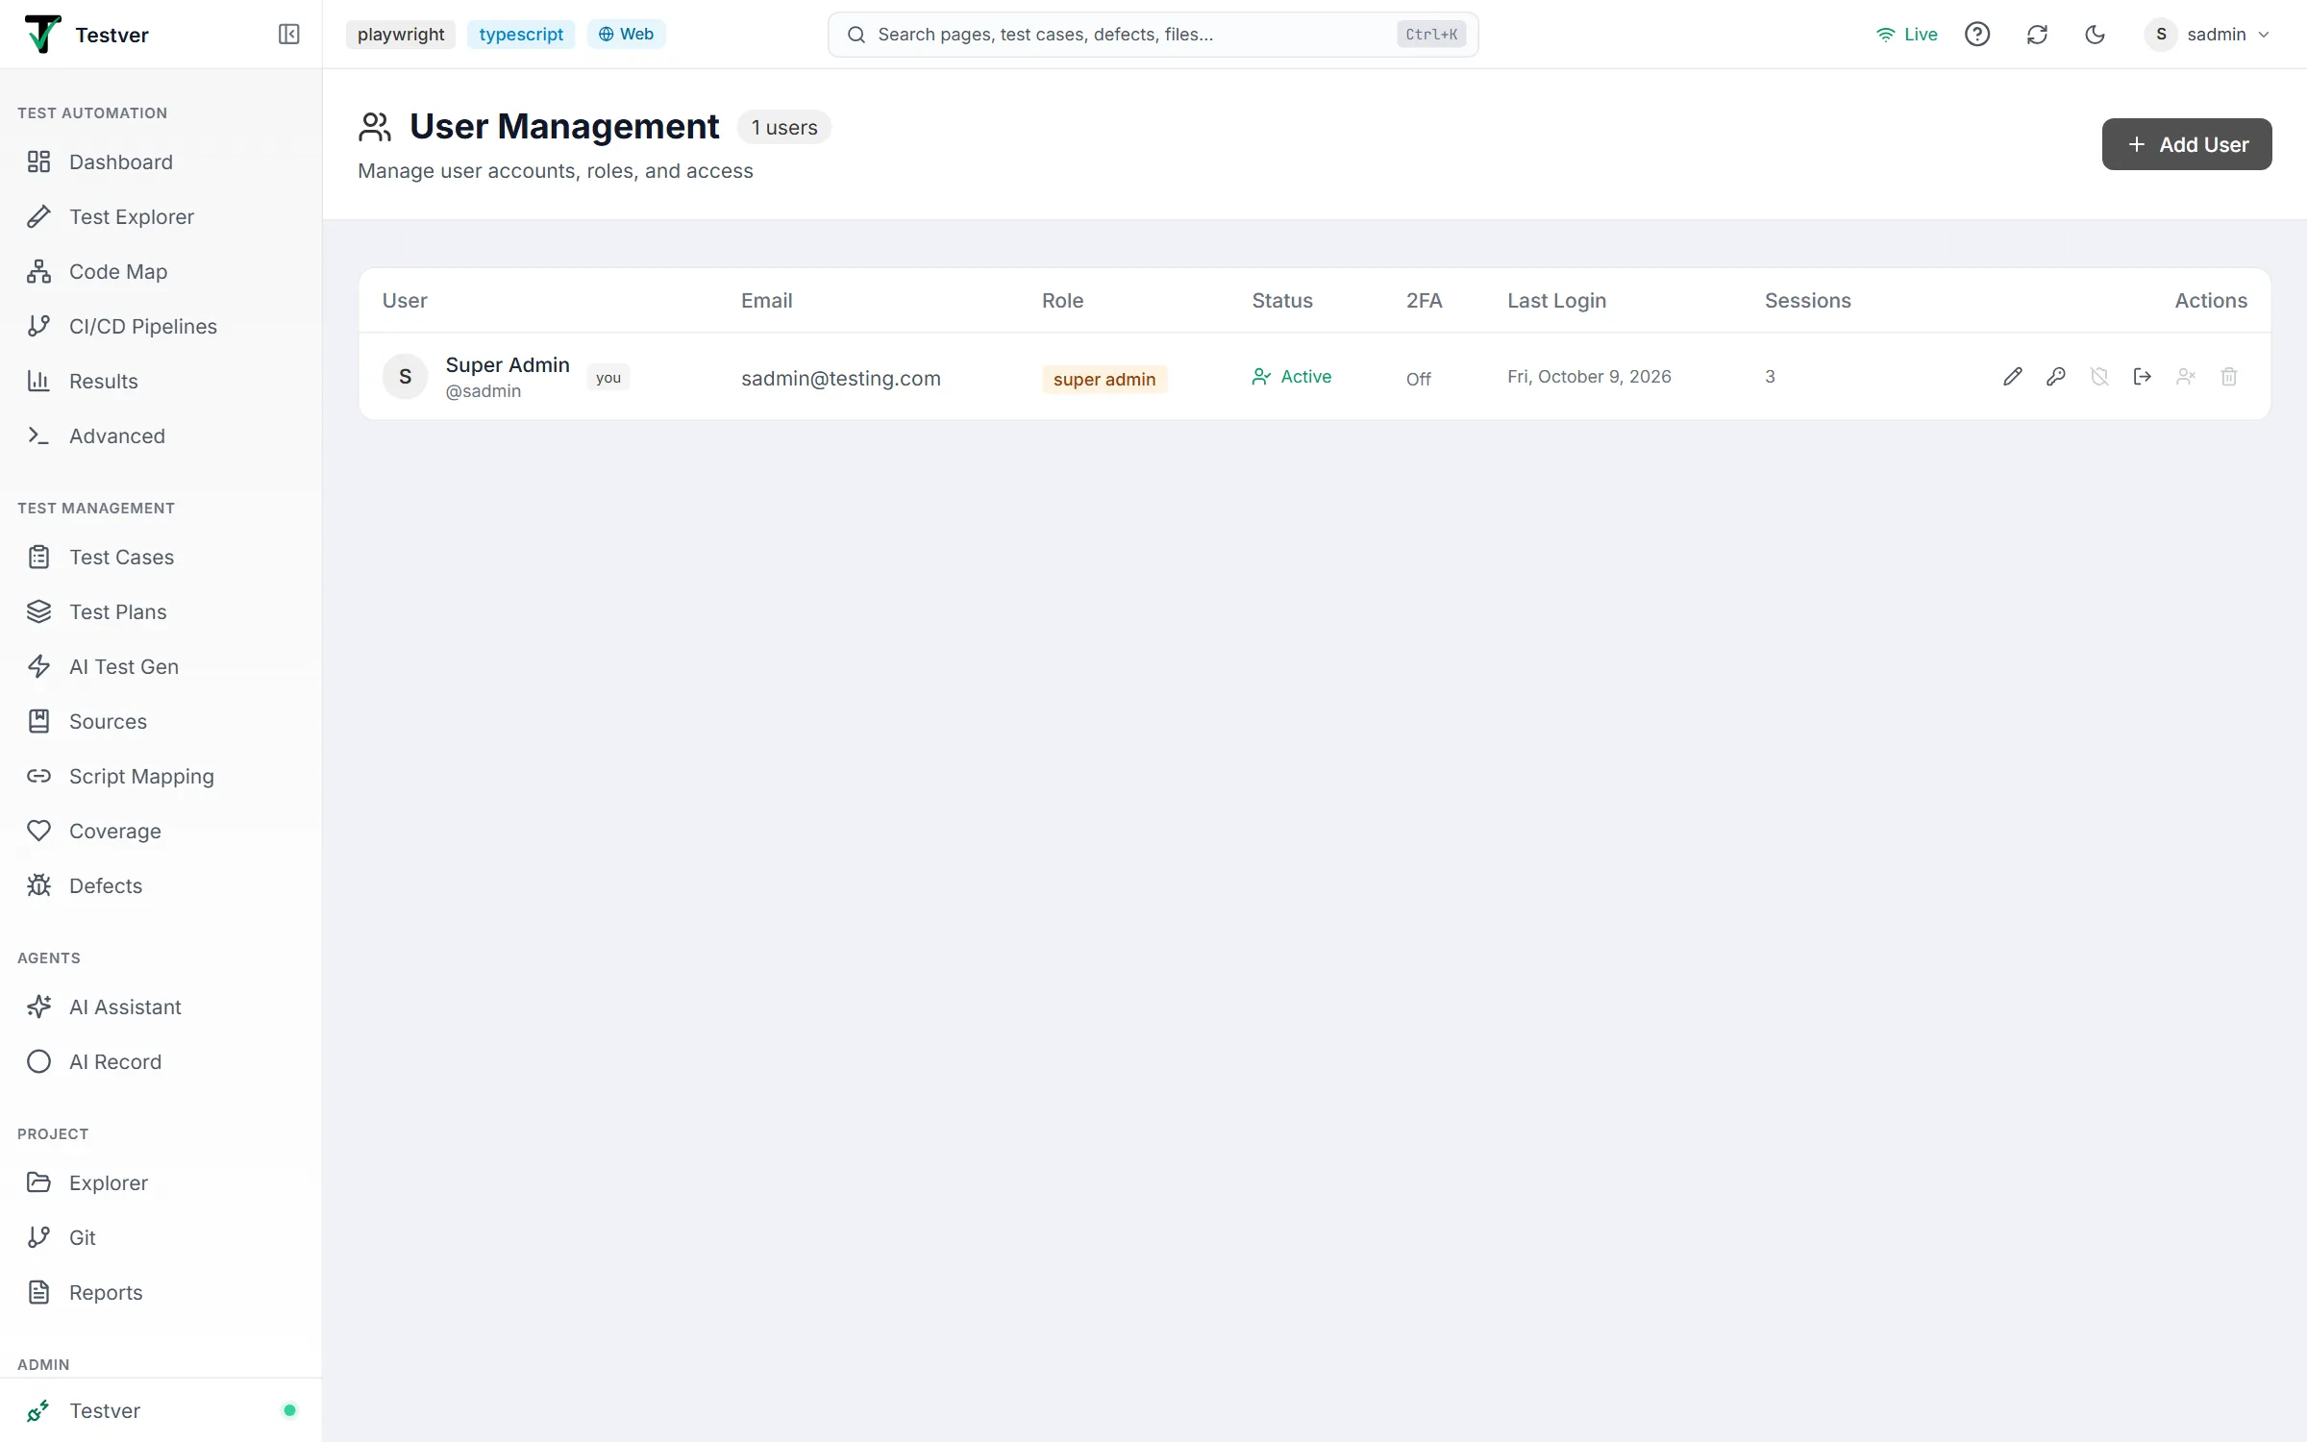This screenshot has height=1442, width=2307.
Task: Click the Status column header
Action: (1282, 301)
